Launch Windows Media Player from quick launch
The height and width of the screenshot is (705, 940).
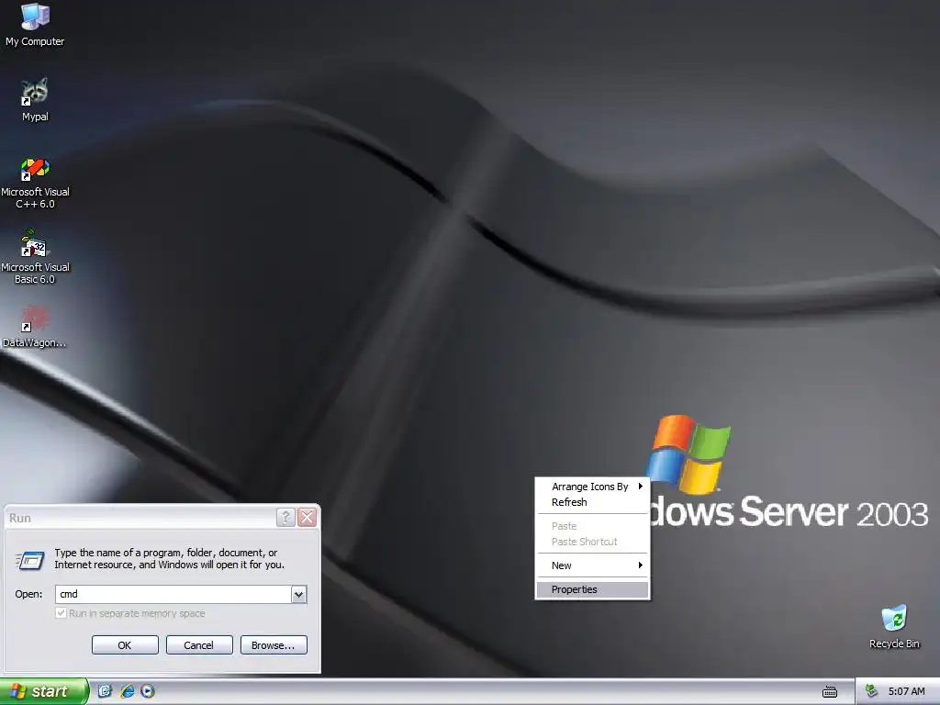pos(148,691)
